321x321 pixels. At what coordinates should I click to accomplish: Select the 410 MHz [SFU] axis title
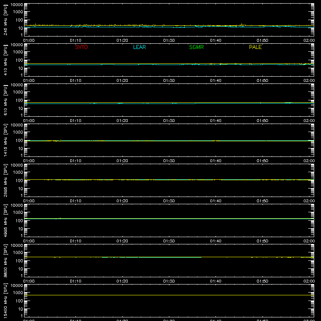point(6,60)
